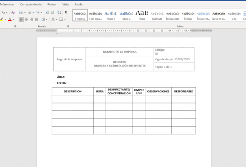Click the 'Página 1 de 1' cell
The width and height of the screenshot is (246, 167).
(x=174, y=67)
